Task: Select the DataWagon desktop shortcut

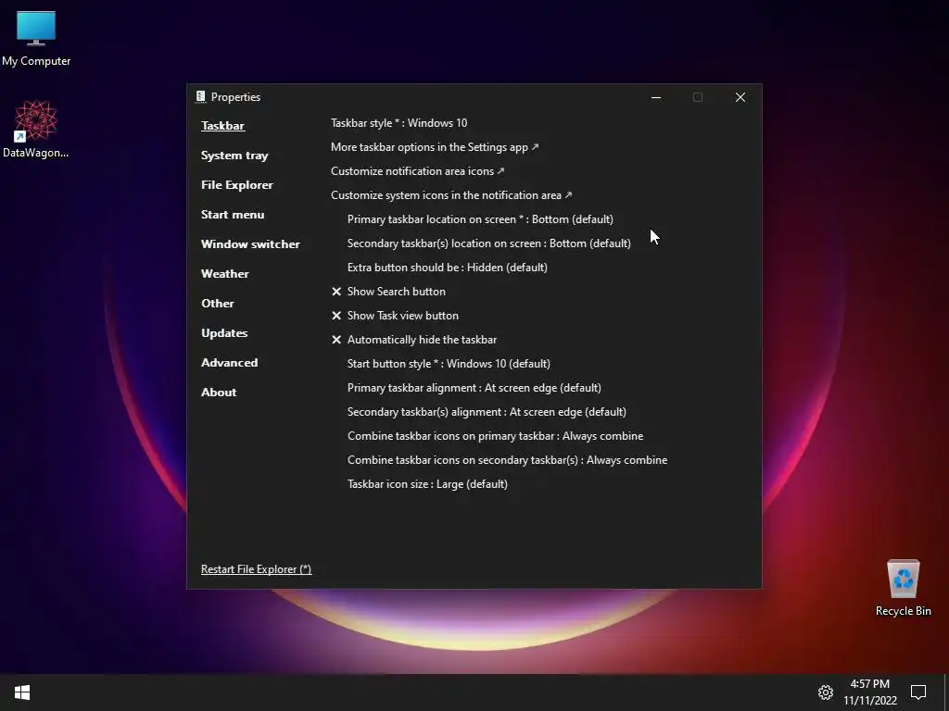Action: [x=36, y=130]
